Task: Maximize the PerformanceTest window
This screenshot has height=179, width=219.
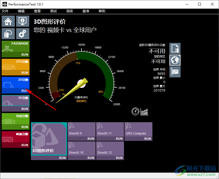Action: tap(199, 4)
